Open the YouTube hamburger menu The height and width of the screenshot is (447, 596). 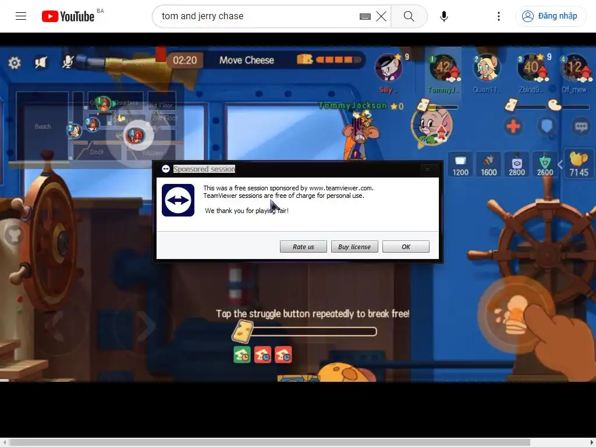(21, 16)
